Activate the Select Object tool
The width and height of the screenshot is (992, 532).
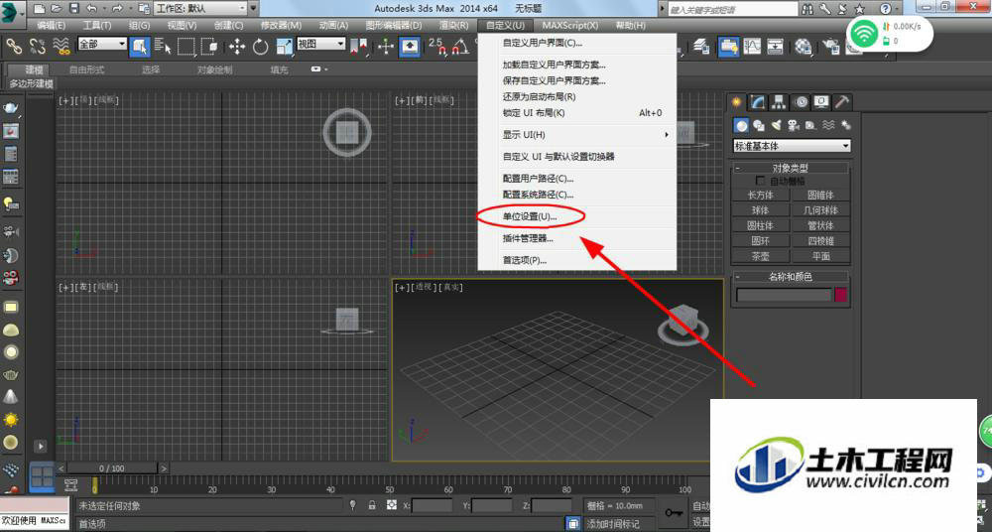139,47
